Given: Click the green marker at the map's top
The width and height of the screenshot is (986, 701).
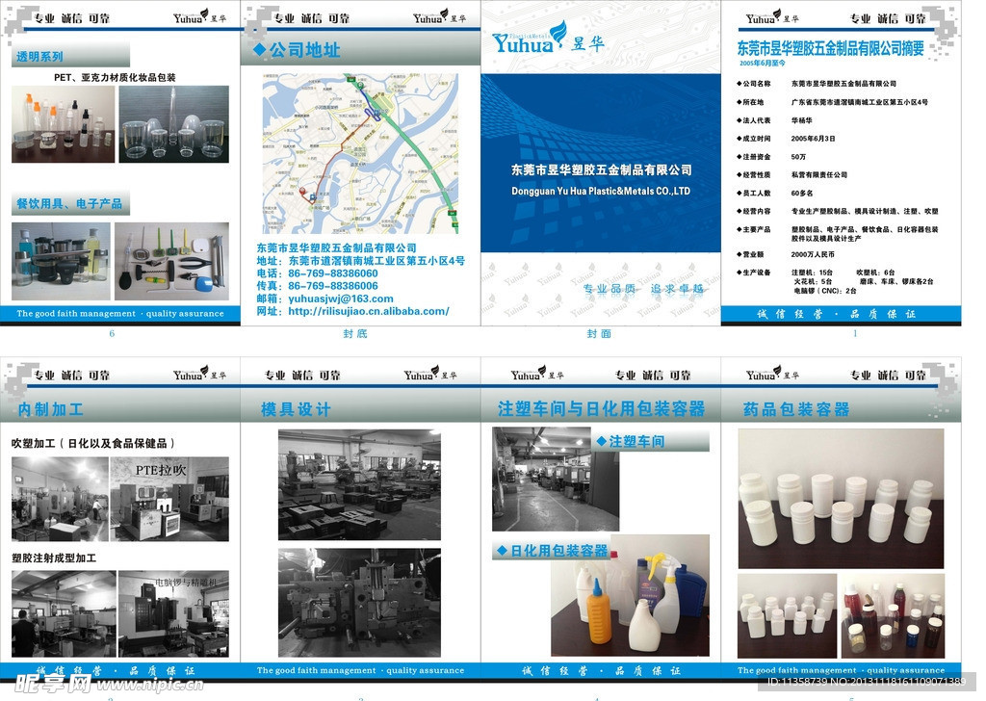Looking at the screenshot, I should pyautogui.click(x=359, y=86).
